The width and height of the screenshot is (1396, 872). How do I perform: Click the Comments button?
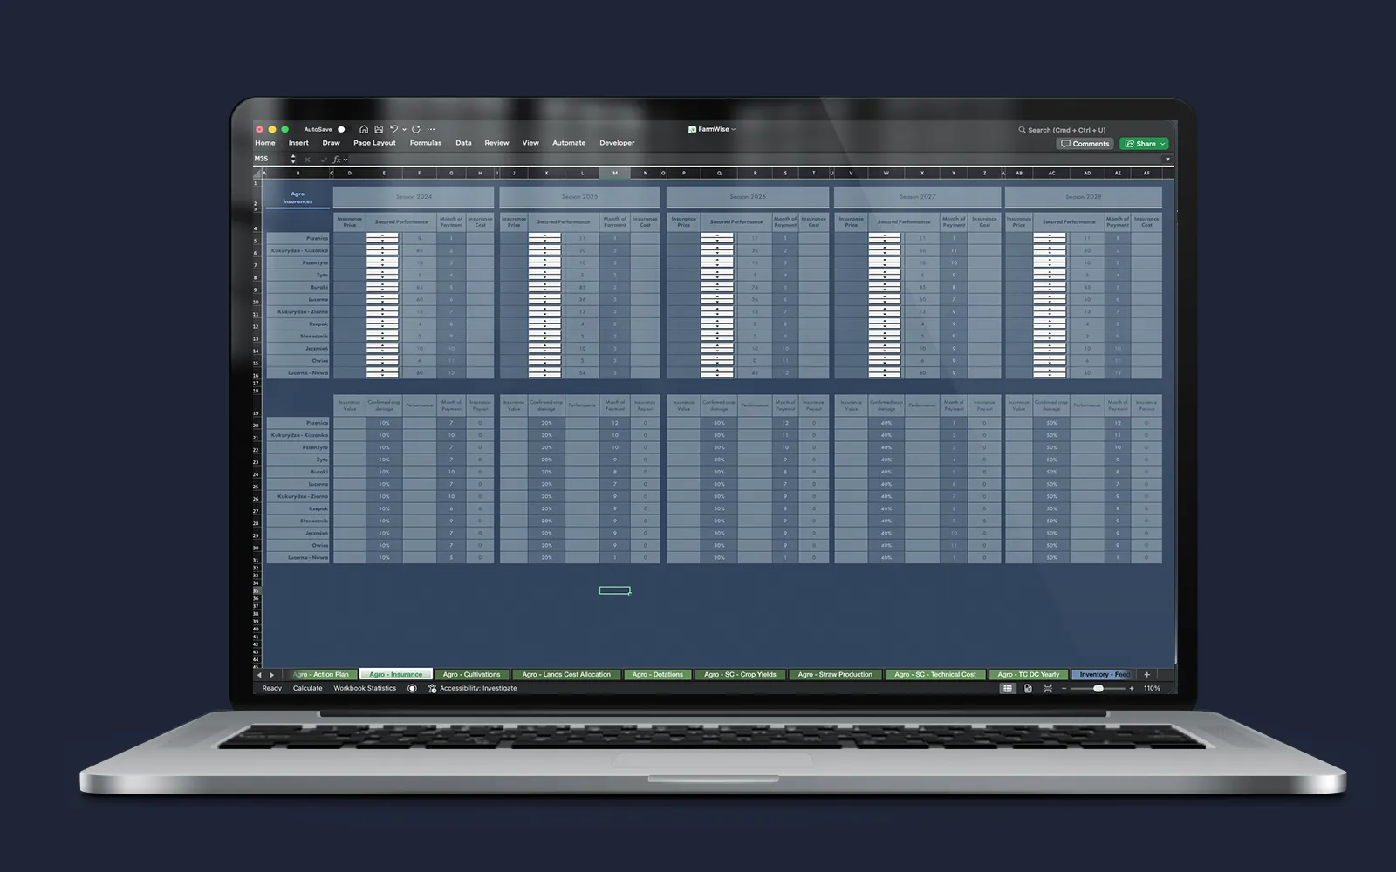point(1085,144)
